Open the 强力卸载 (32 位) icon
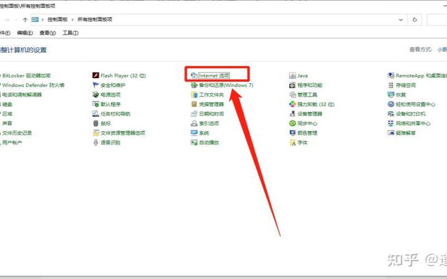The image size is (447, 279). click(x=292, y=104)
